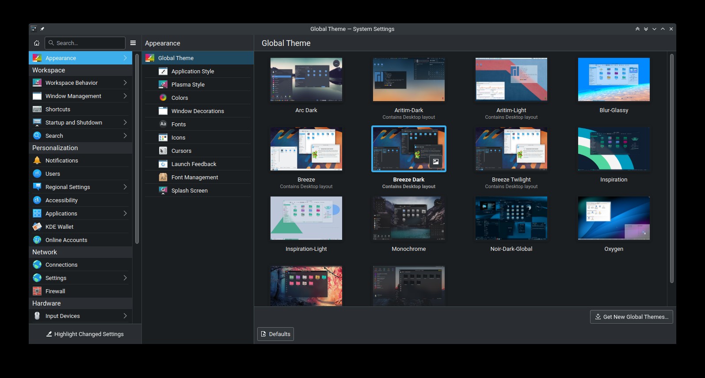Viewport: 705px width, 378px height.
Task: Click the Connections globe icon
Action: [37, 265]
